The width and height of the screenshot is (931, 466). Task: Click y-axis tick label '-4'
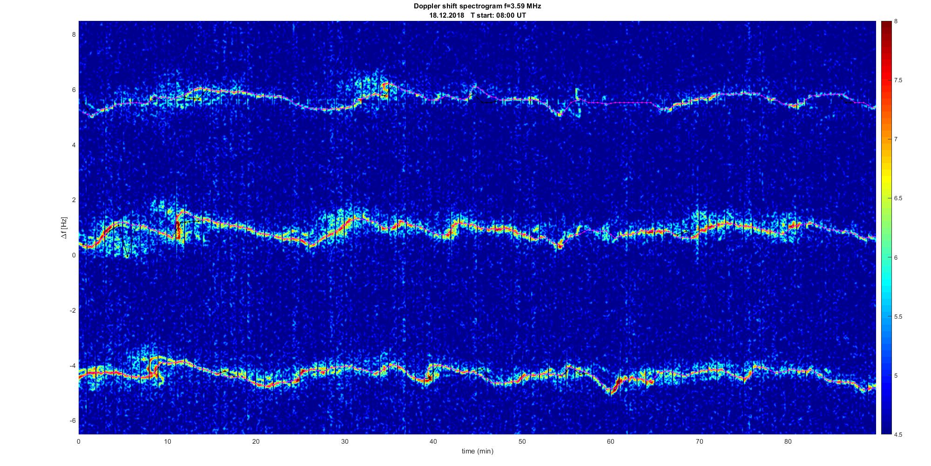click(72, 366)
